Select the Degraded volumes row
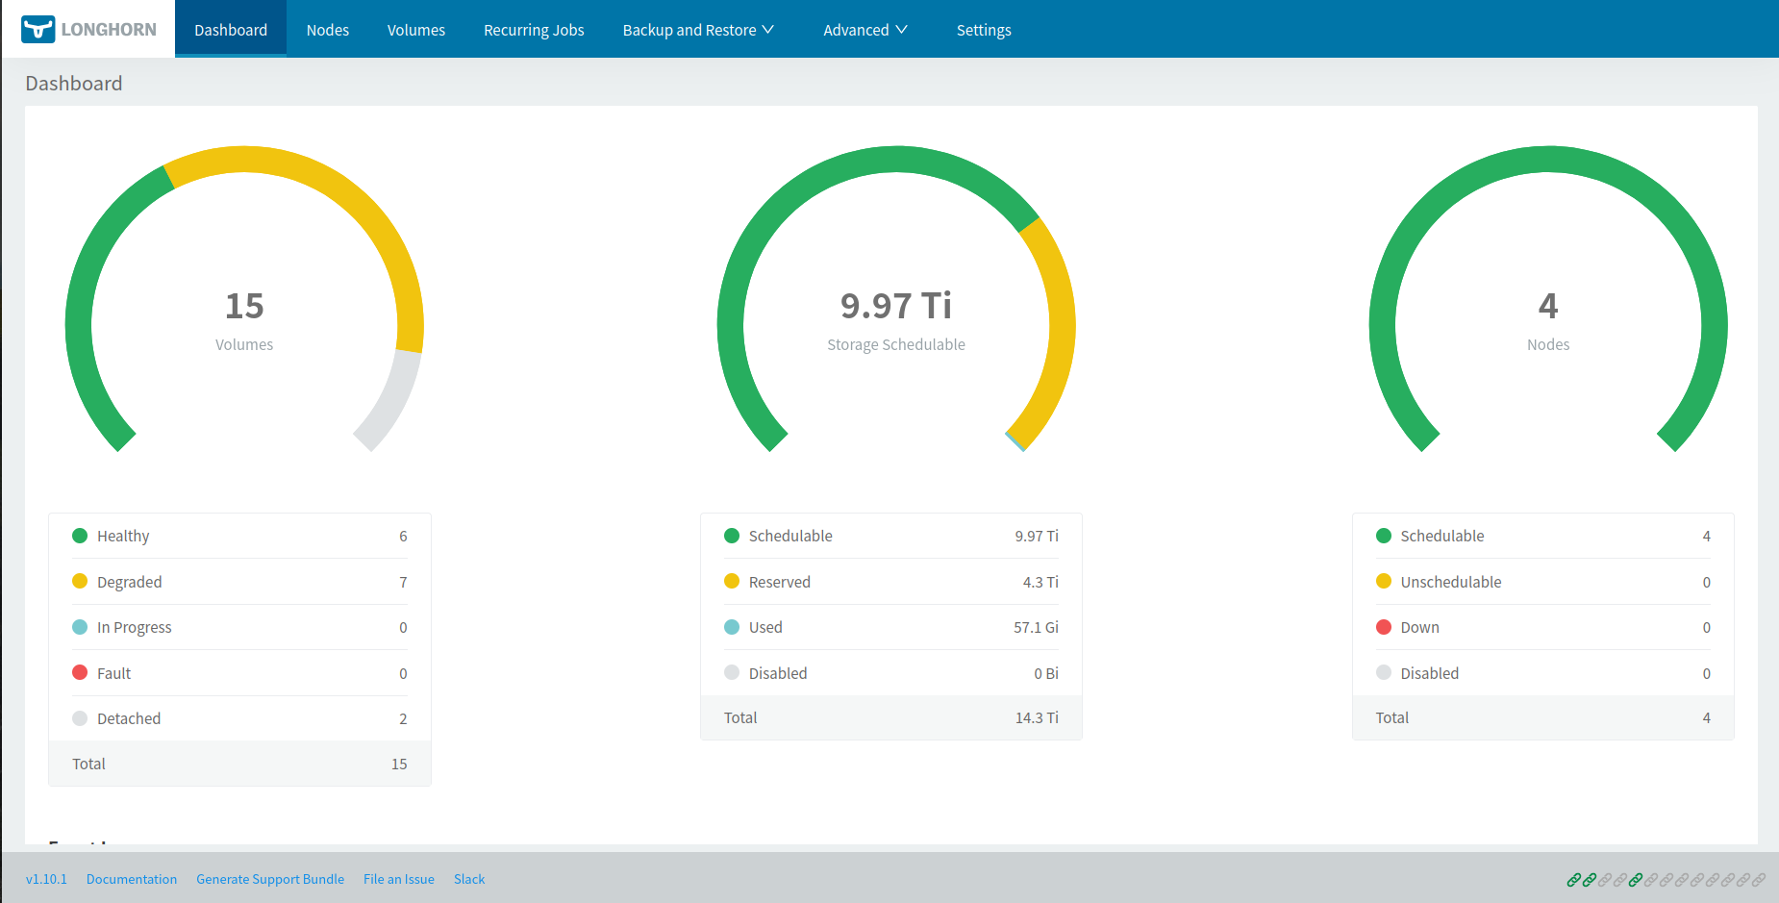This screenshot has height=903, width=1779. [x=239, y=582]
